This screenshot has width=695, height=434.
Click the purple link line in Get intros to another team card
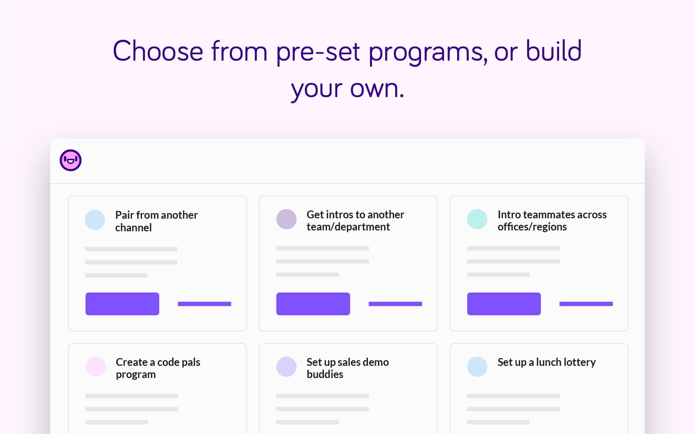coord(395,304)
